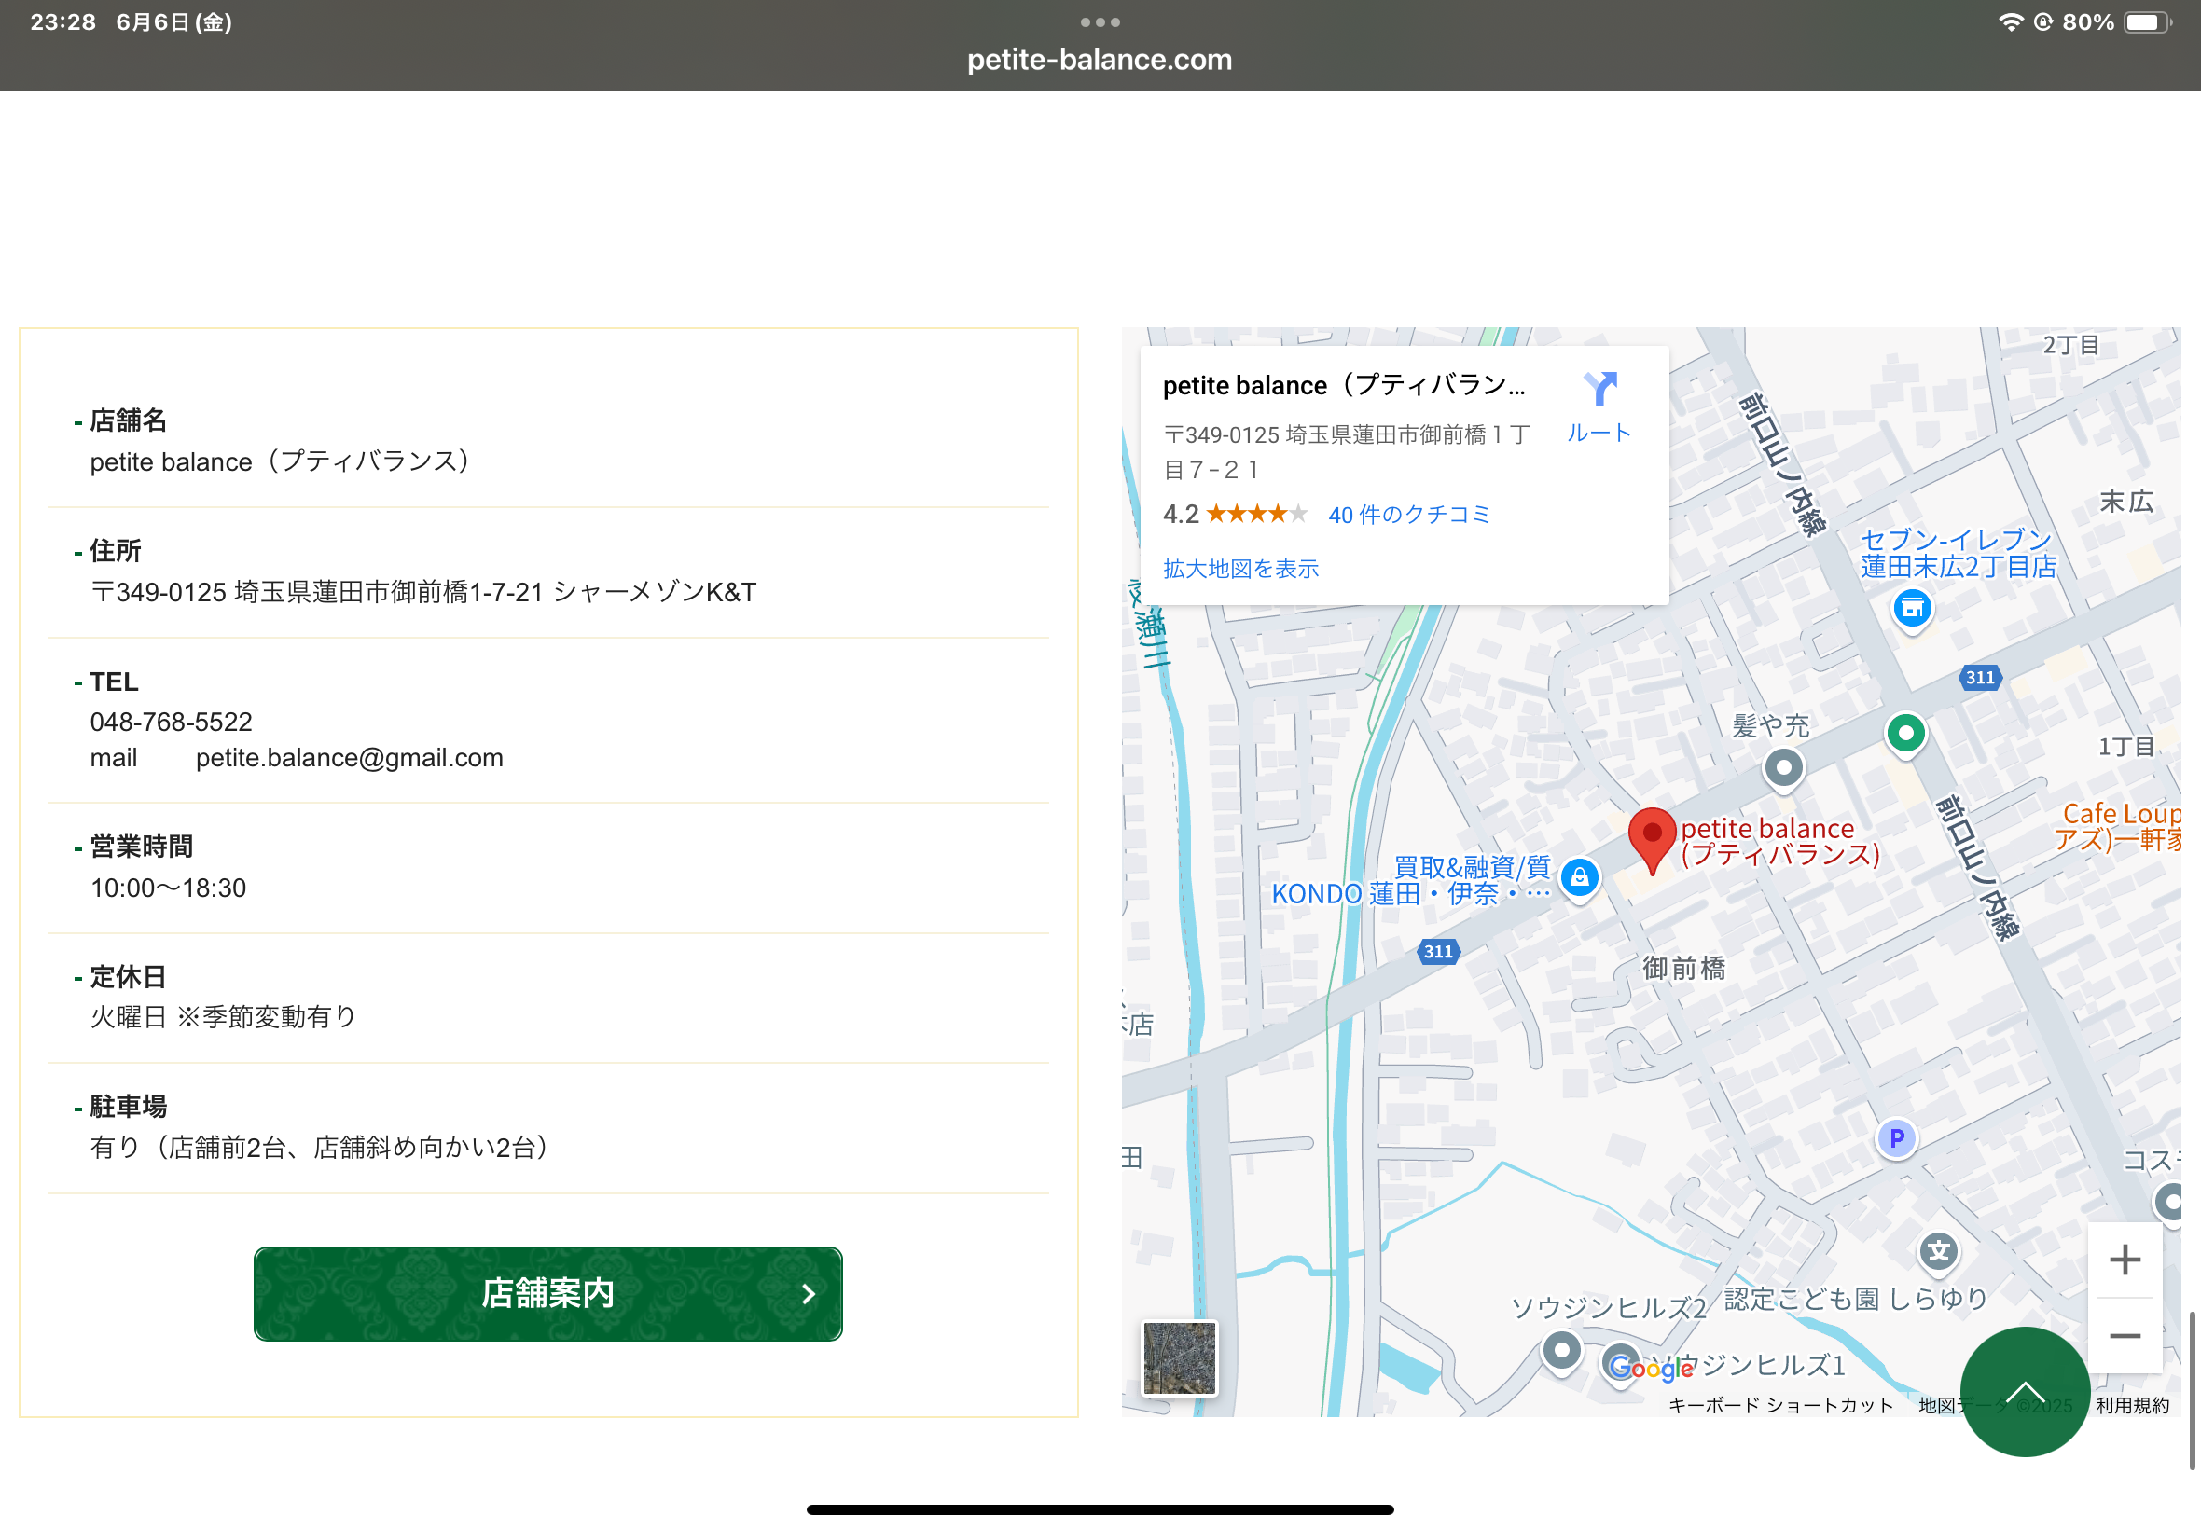Screen dimensions: 2201x1529
Task: Click the email petite.balance@gmail.com
Action: click(x=349, y=758)
